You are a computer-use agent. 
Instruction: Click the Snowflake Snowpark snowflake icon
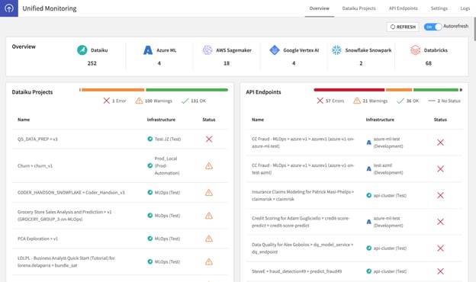click(x=336, y=50)
